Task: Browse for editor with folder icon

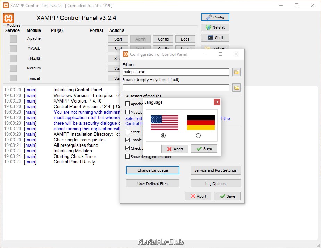Action: pos(237,72)
